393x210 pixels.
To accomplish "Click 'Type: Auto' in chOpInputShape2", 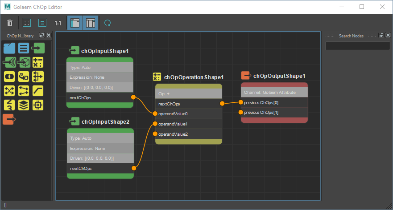I will [100, 138].
